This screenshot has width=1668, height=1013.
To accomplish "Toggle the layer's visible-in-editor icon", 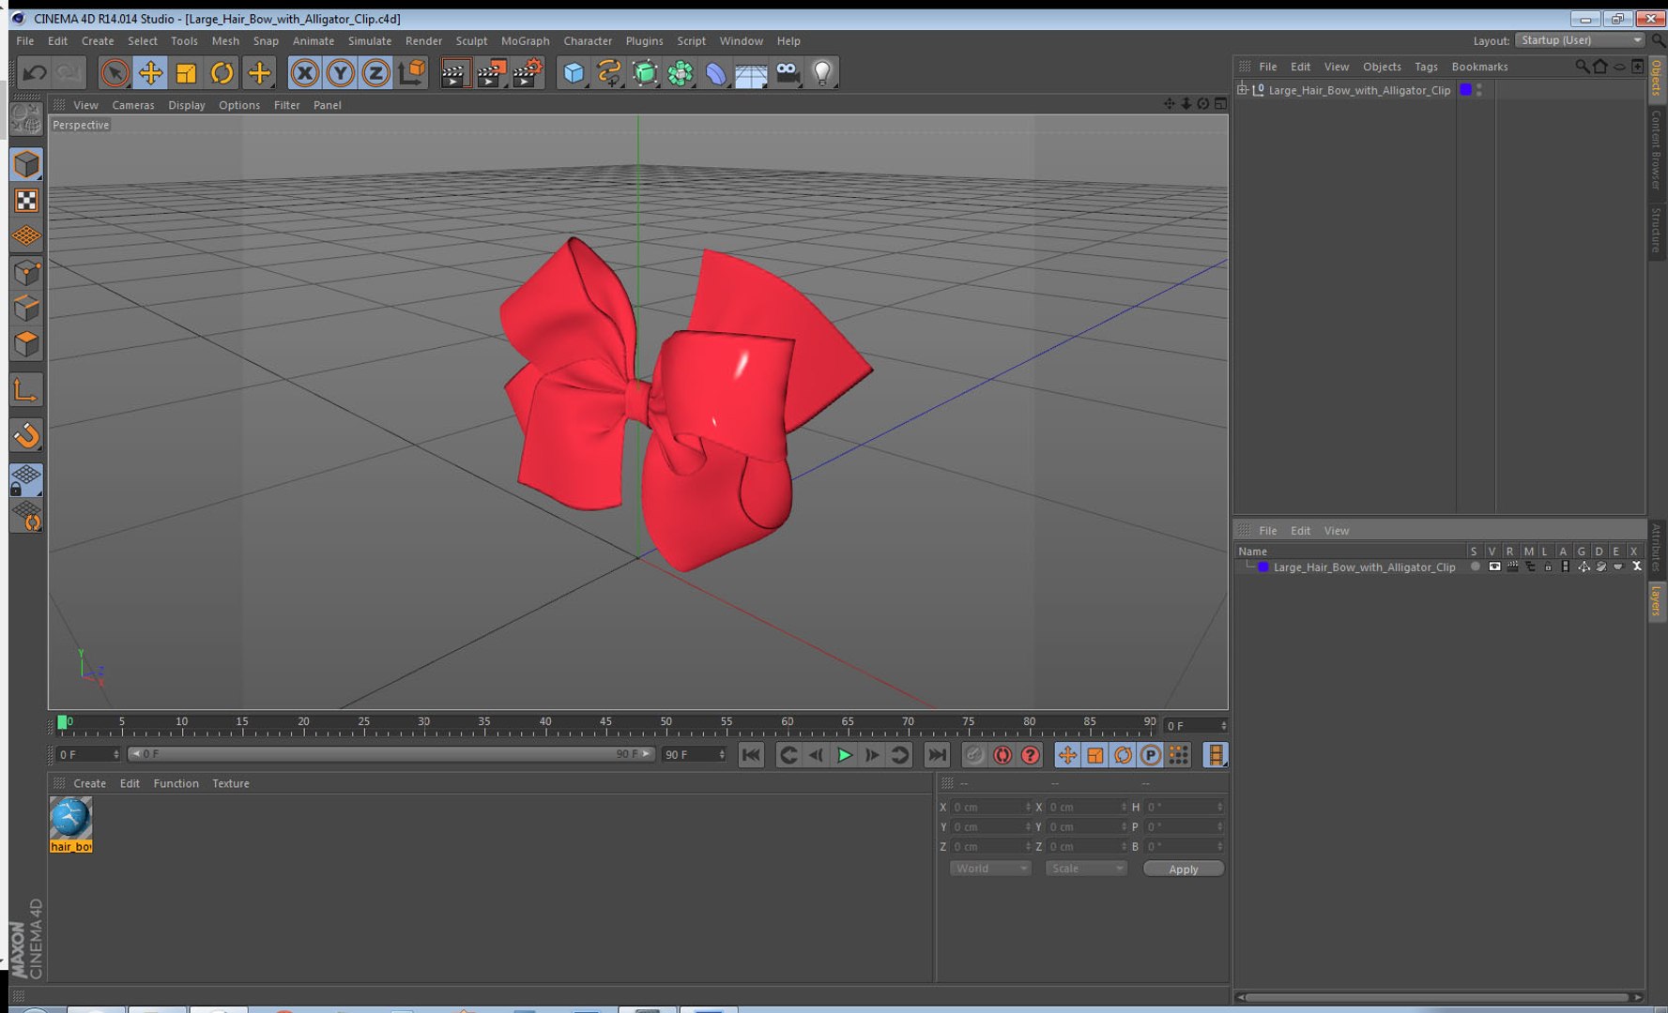I will click(x=1493, y=567).
